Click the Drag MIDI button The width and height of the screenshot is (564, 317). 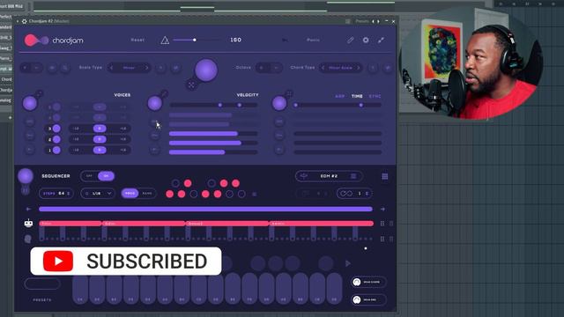[368, 299]
